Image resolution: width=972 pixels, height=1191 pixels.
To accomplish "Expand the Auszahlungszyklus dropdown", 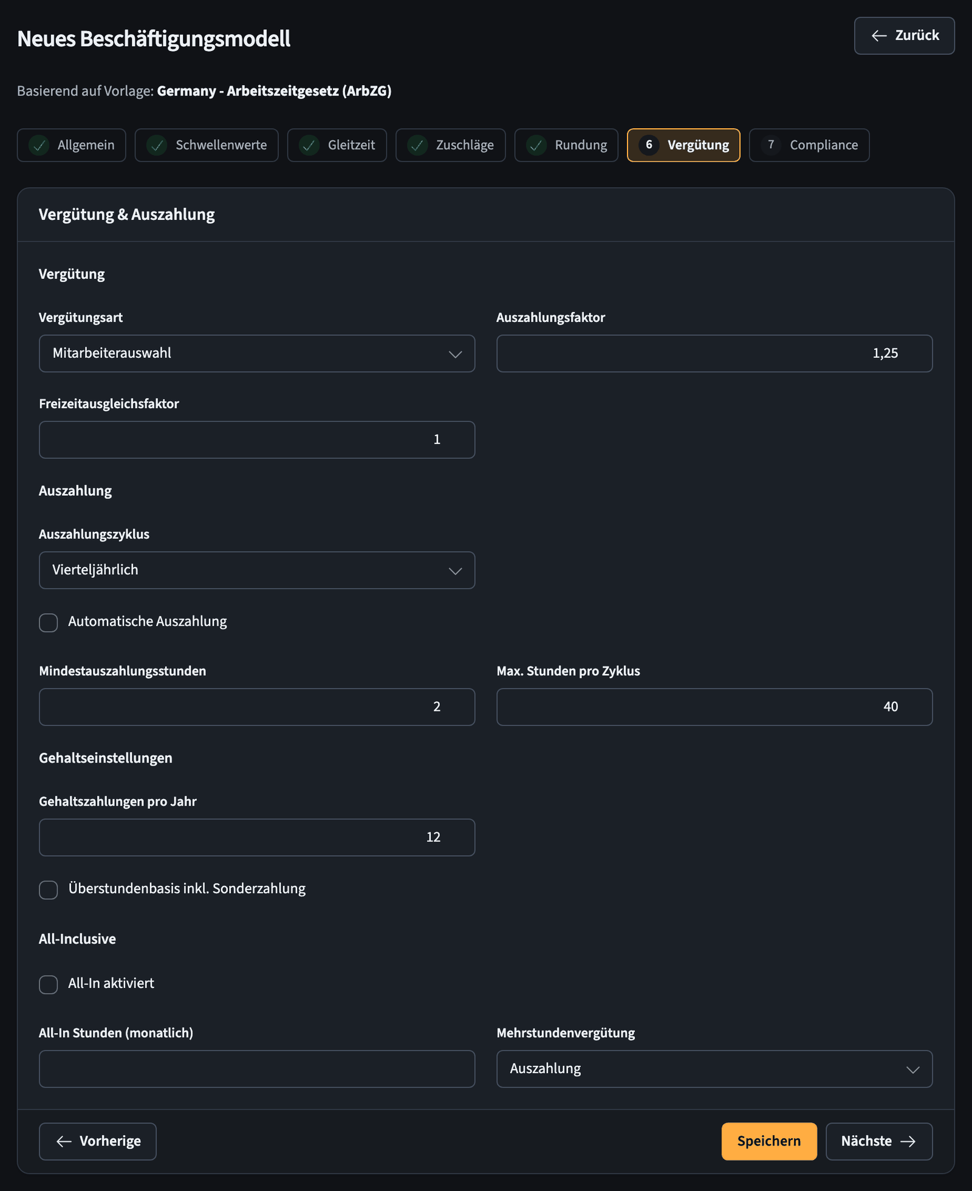I will coord(257,571).
